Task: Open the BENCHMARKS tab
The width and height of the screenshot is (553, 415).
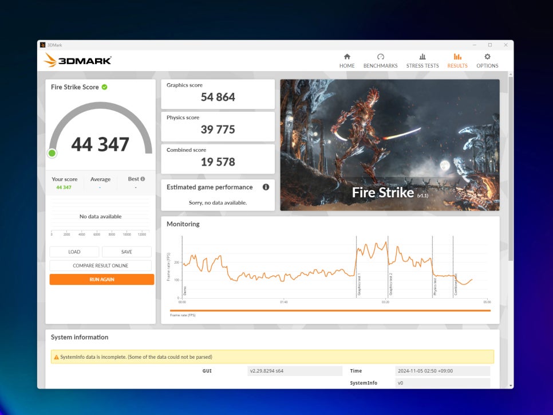Action: point(380,61)
